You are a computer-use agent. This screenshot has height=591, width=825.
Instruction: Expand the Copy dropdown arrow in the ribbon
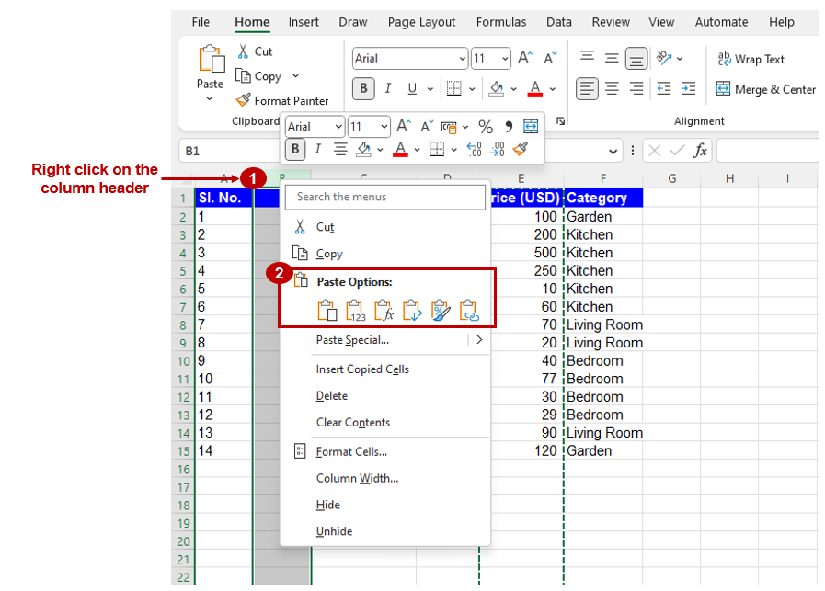point(296,76)
